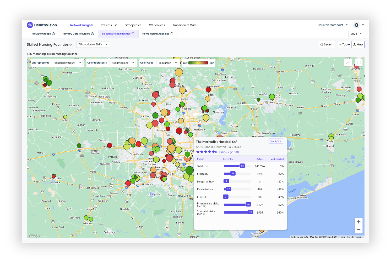Click the green marker near Liberty
Image resolution: width=391 pixels, height=263 pixels.
tap(272, 97)
